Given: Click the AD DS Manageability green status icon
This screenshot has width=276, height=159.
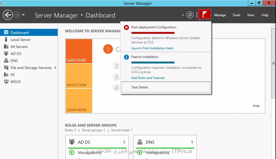Looking at the screenshot, I should coord(71,152).
